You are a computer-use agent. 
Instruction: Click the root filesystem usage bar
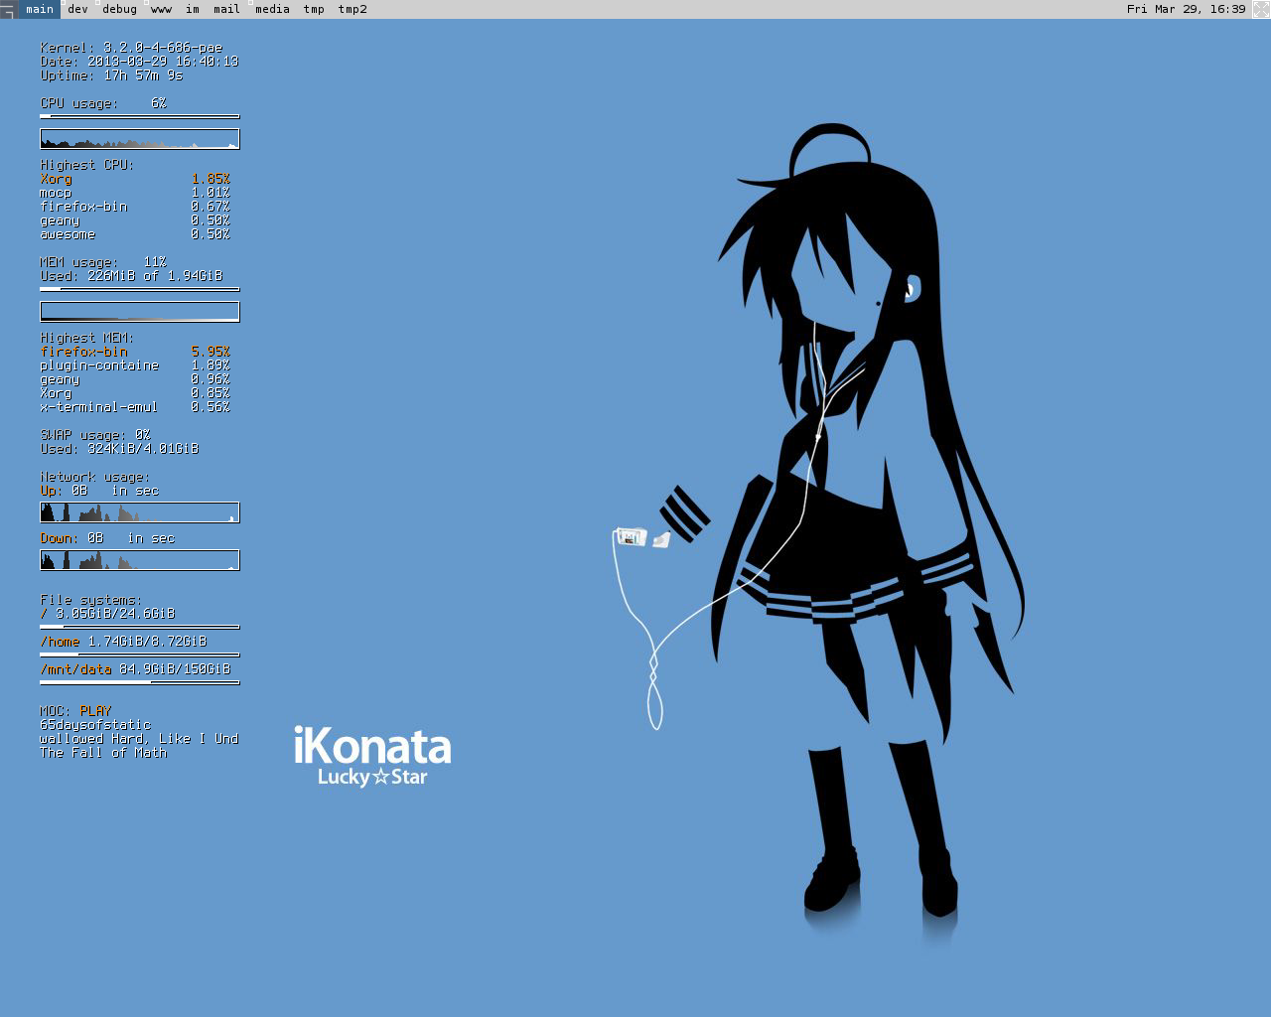[x=139, y=627]
